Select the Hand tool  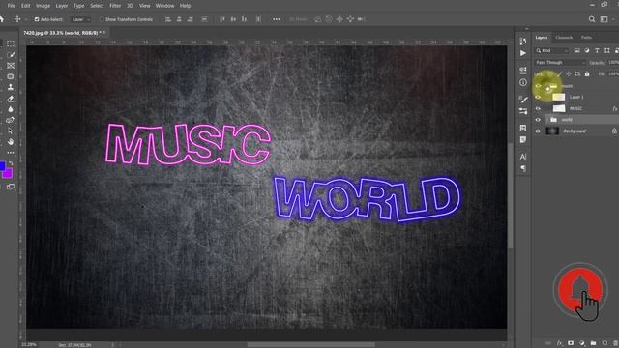pyautogui.click(x=11, y=142)
